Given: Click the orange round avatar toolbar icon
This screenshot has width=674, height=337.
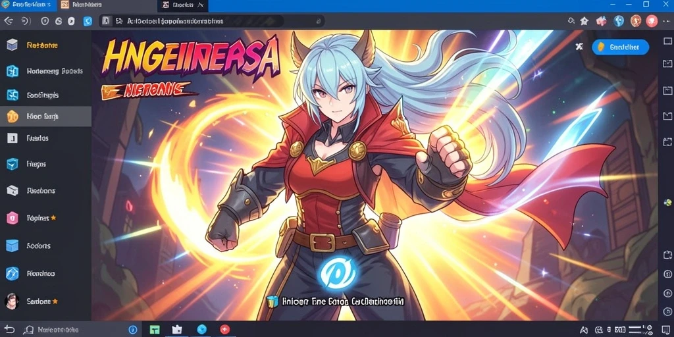Looking at the screenshot, I should click(x=636, y=20).
